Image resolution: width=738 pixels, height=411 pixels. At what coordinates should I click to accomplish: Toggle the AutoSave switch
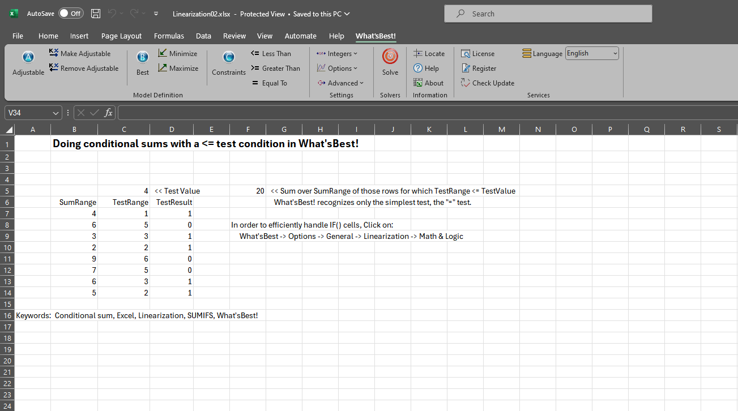[71, 14]
